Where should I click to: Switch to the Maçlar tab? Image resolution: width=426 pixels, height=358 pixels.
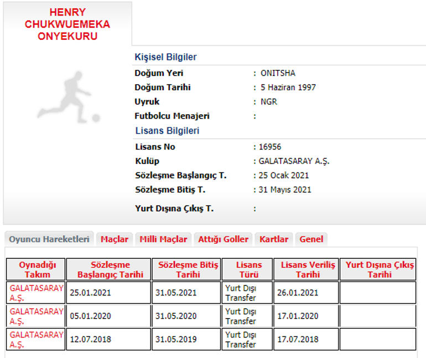(115, 239)
